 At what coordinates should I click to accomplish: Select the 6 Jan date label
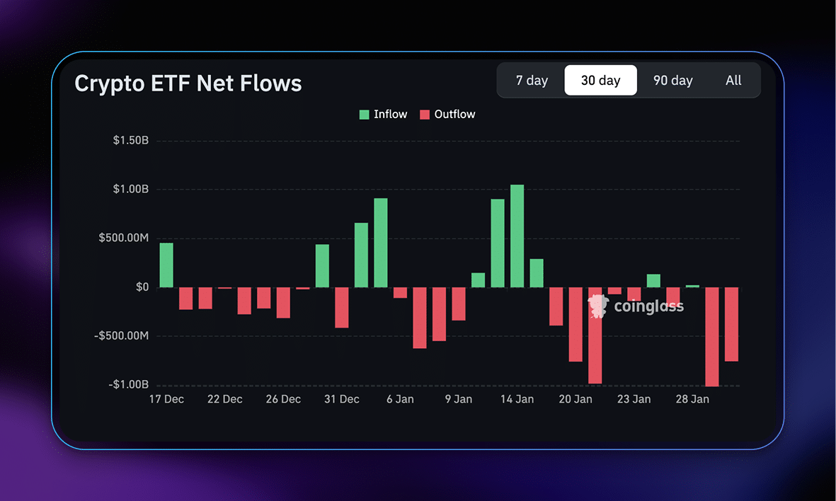[400, 398]
